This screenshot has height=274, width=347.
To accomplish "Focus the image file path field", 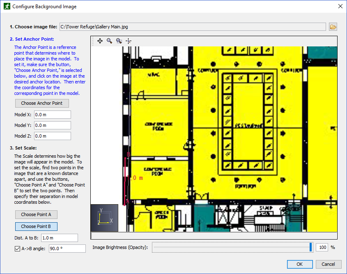I will click(193, 27).
